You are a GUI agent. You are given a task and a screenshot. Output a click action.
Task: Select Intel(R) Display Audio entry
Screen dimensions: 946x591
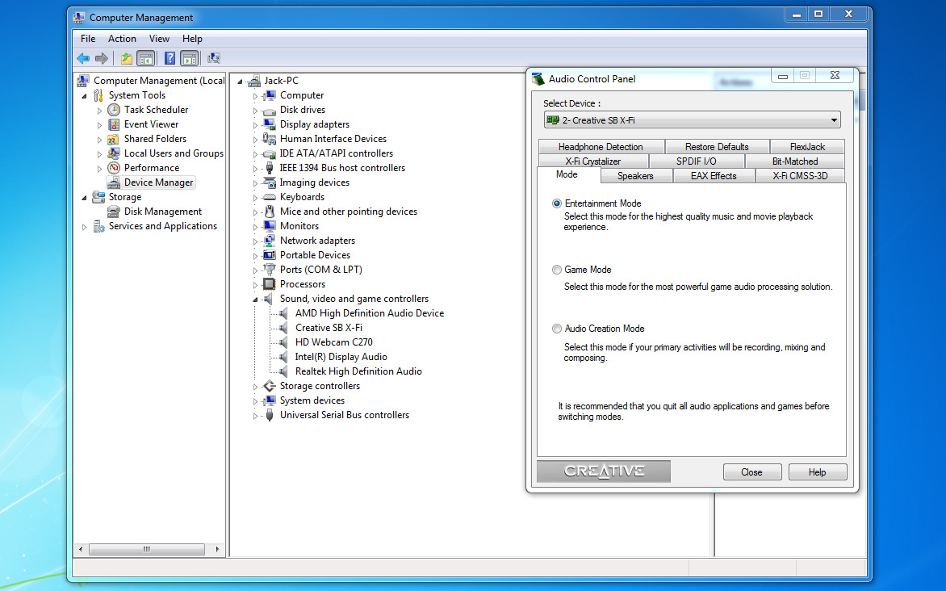point(341,357)
